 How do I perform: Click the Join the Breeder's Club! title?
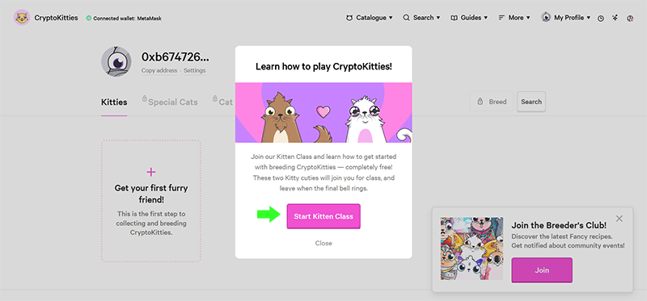[559, 225]
